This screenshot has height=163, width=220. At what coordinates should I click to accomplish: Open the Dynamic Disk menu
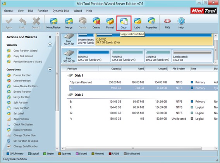[61, 11]
